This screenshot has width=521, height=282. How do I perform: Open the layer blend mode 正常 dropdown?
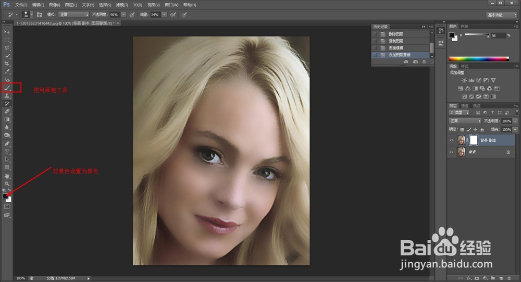pyautogui.click(x=465, y=121)
